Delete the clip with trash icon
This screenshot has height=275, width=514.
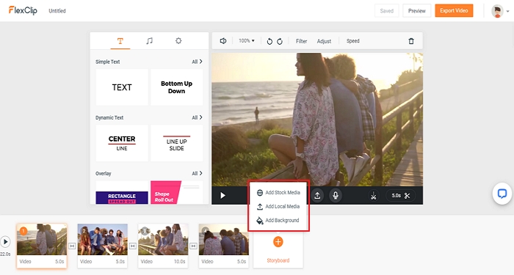tap(411, 41)
